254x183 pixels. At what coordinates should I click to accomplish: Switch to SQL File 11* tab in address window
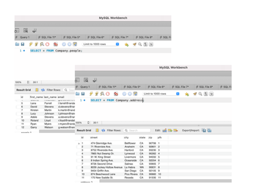point(107,87)
